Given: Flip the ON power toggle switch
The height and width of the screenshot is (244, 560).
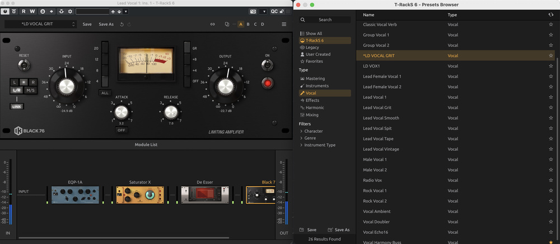Looking at the screenshot, I should [x=267, y=65].
